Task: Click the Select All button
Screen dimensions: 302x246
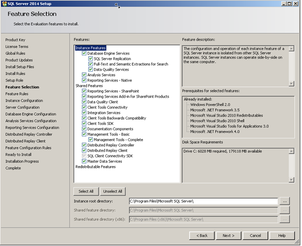Action: tap(86, 191)
